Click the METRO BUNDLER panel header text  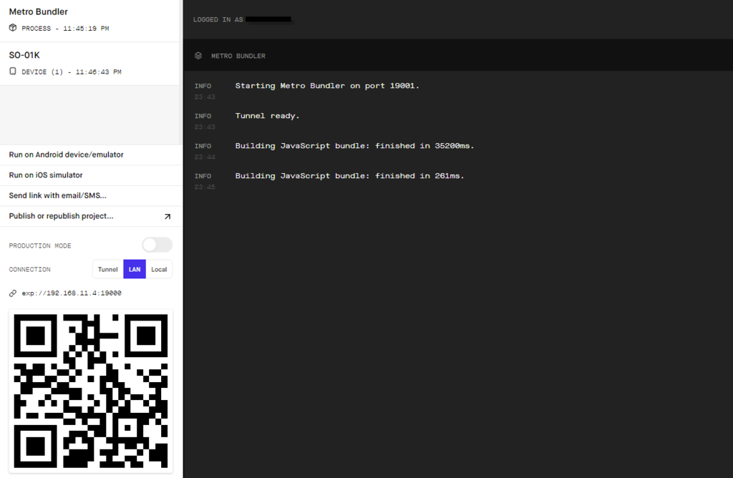pyautogui.click(x=238, y=56)
